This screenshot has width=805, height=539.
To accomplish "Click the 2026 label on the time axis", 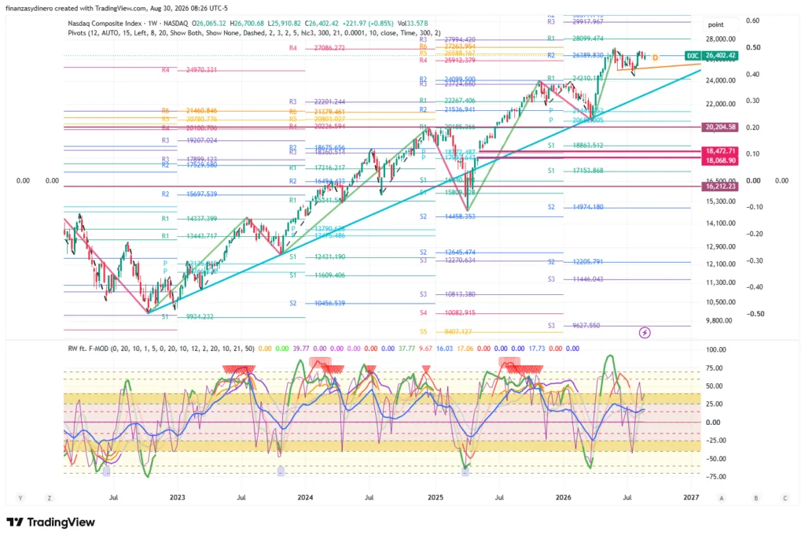I will click(x=563, y=497).
